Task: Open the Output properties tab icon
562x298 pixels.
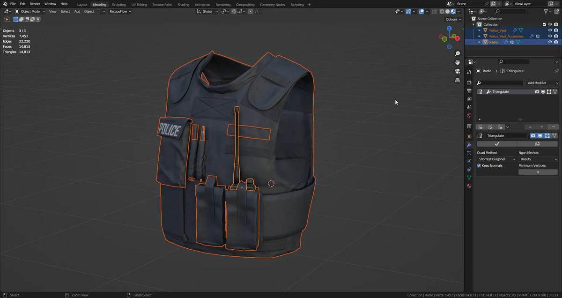Action: (469, 91)
